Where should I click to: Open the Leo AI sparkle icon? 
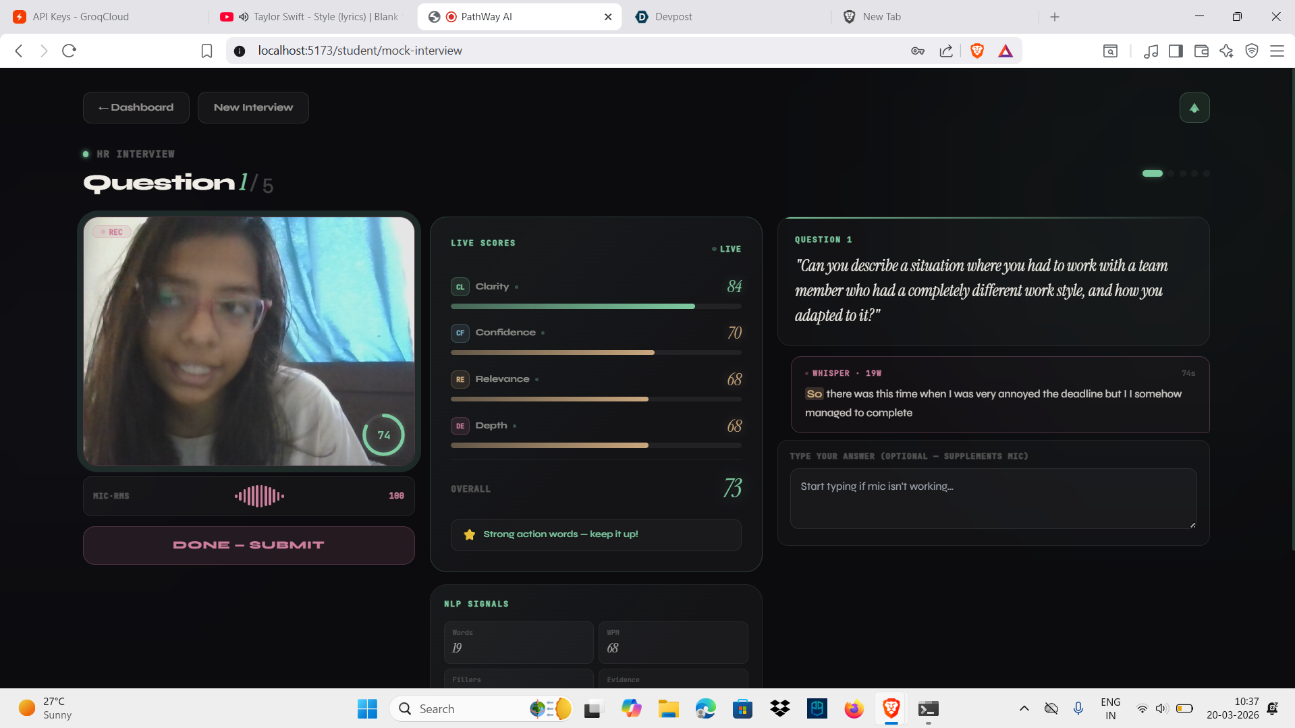(x=1226, y=51)
